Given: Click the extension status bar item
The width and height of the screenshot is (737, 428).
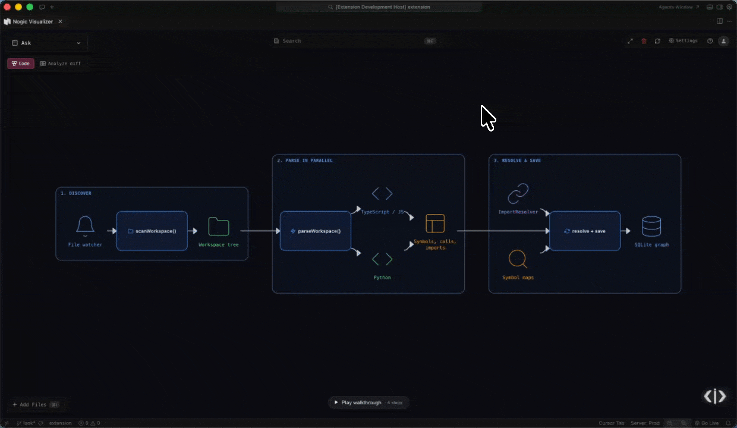Looking at the screenshot, I should point(60,423).
